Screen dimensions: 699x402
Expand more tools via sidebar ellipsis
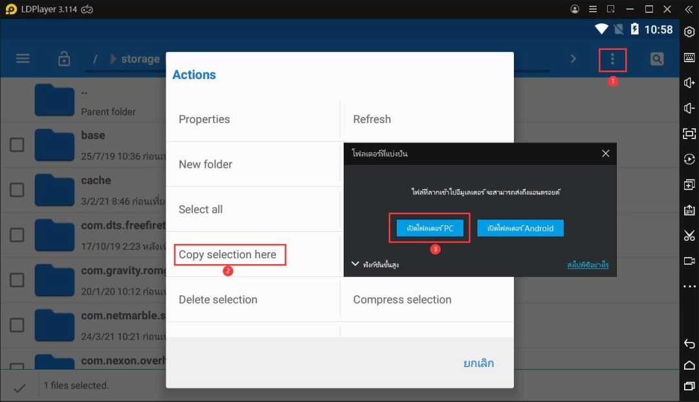coord(689,286)
